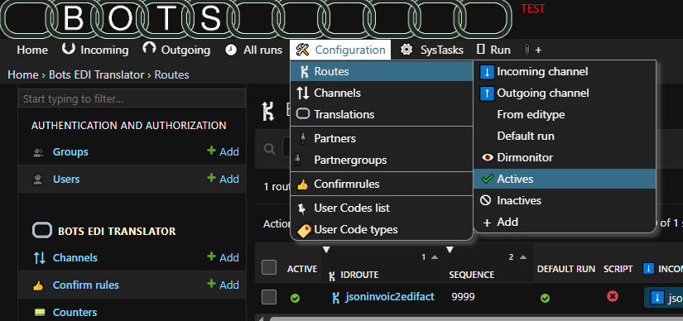Open the Configuration dropdown menu
This screenshot has height=321, width=683.
click(340, 50)
